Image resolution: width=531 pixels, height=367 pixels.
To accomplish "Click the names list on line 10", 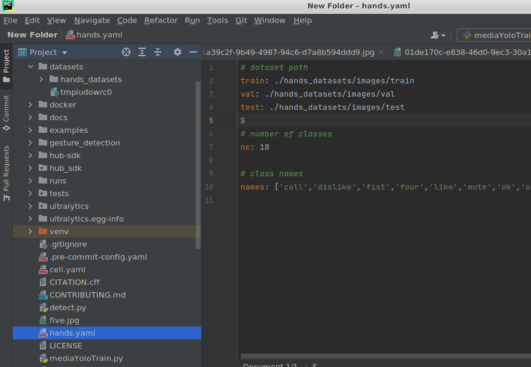I will point(385,187).
